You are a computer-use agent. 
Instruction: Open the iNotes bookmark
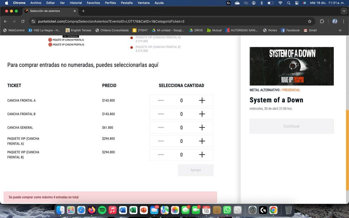(x=270, y=30)
